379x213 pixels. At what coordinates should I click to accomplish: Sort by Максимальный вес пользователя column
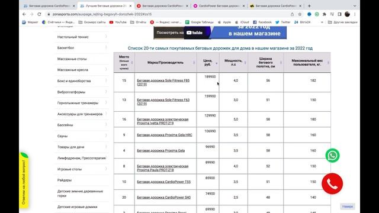[307, 63]
